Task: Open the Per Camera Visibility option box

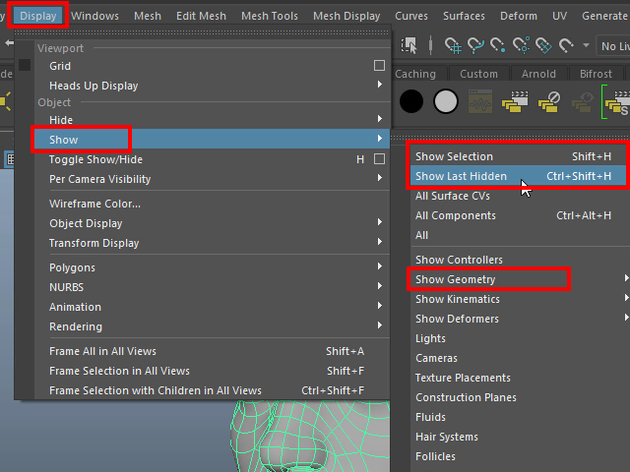Action: point(379,179)
